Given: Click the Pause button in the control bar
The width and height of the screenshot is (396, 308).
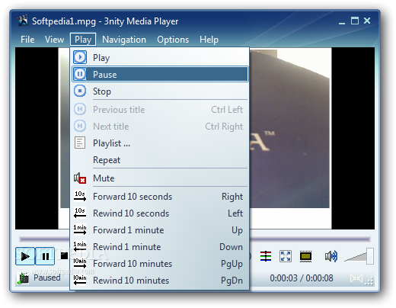Looking at the screenshot, I should tap(45, 256).
